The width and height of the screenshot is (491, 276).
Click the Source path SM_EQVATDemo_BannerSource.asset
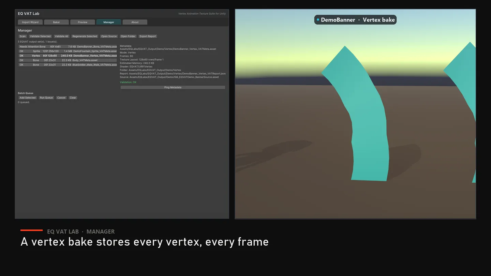pos(169,77)
